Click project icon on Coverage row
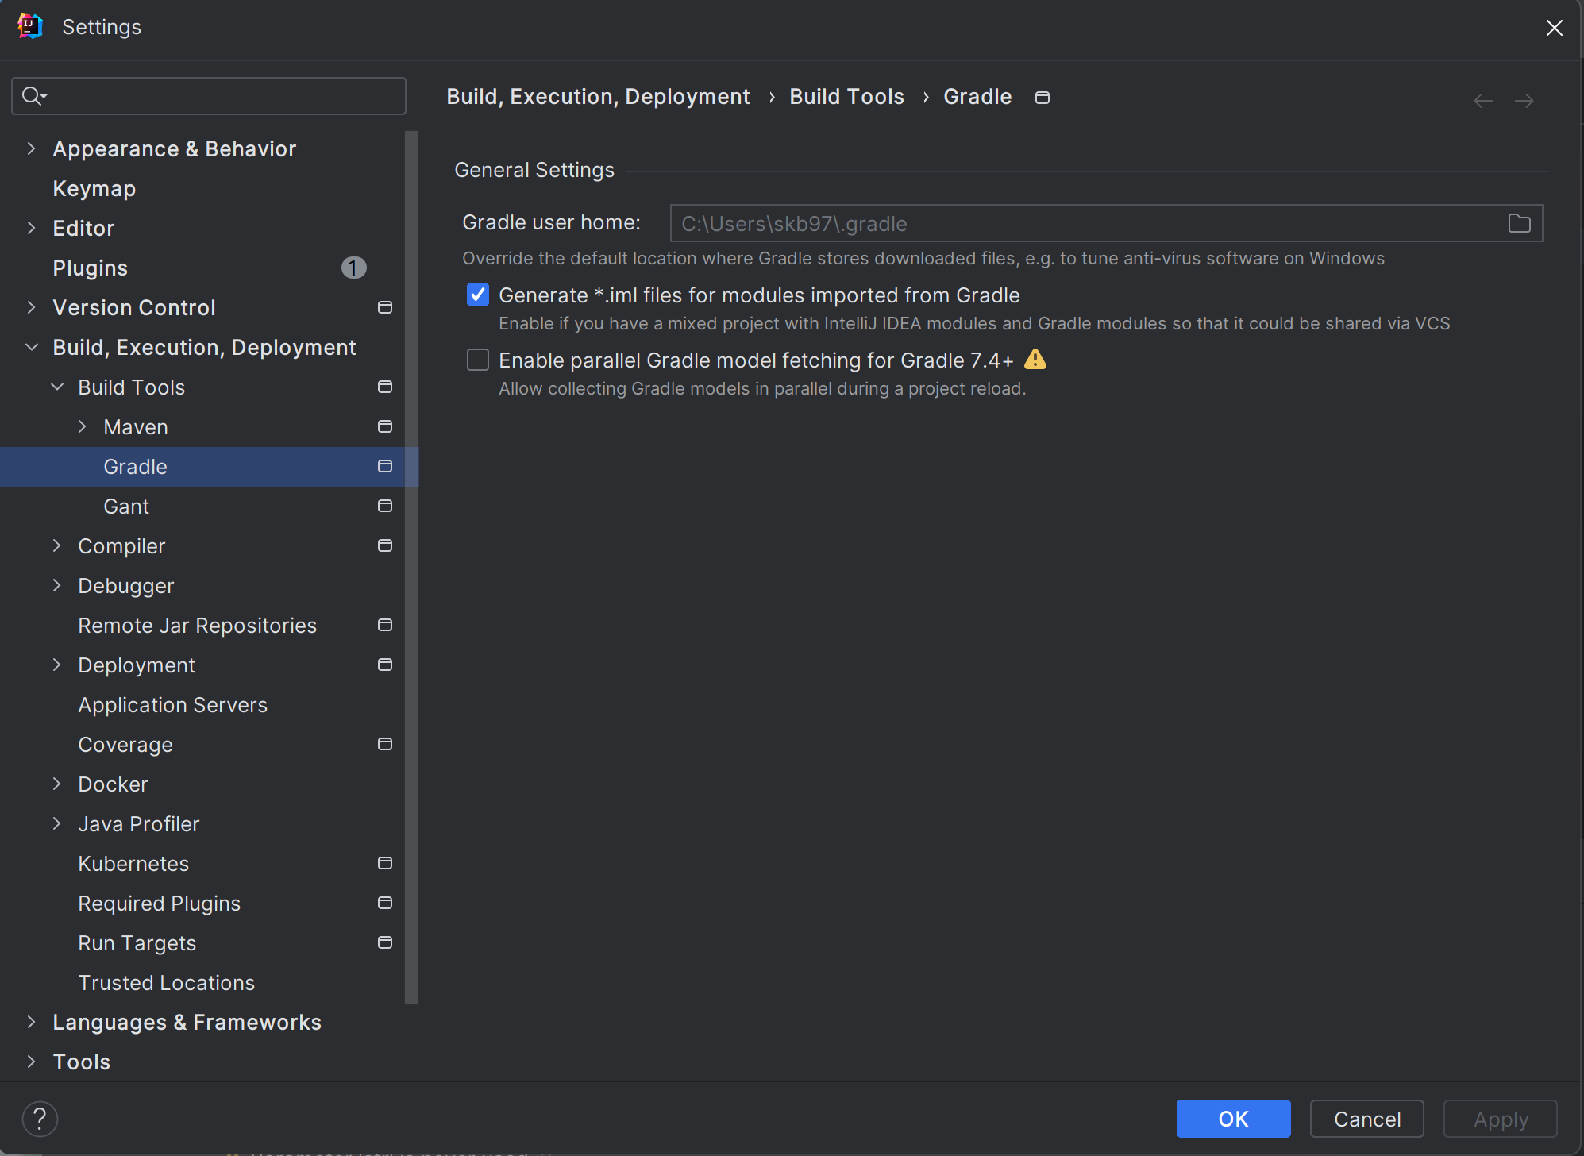Viewport: 1584px width, 1156px height. pos(385,744)
